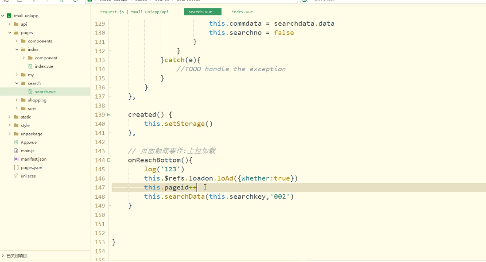Click the "log('123')" statement
This screenshot has width=486, height=262.
pyautogui.click(x=164, y=170)
